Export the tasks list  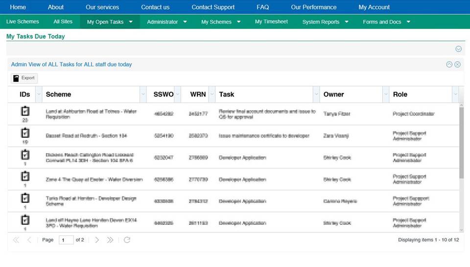24,78
